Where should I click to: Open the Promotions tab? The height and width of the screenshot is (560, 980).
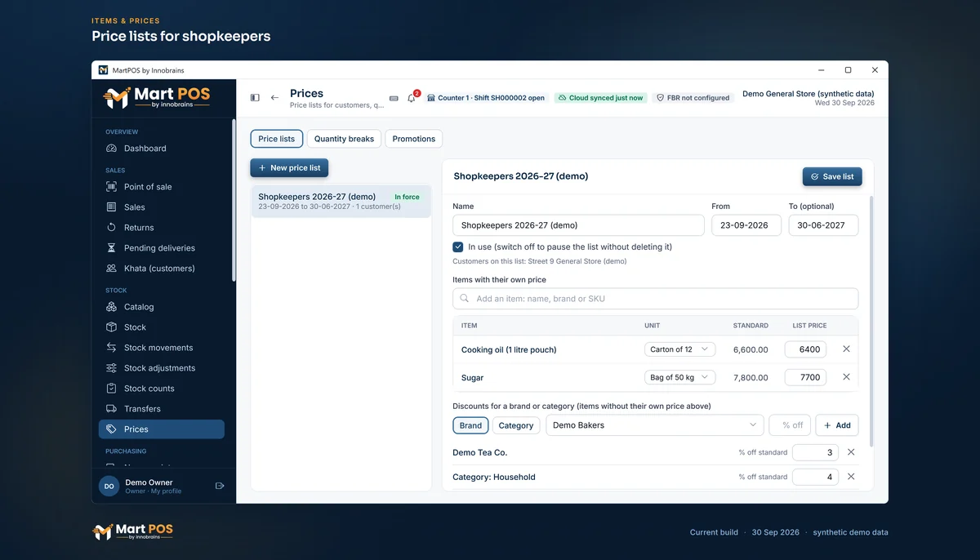click(x=414, y=139)
